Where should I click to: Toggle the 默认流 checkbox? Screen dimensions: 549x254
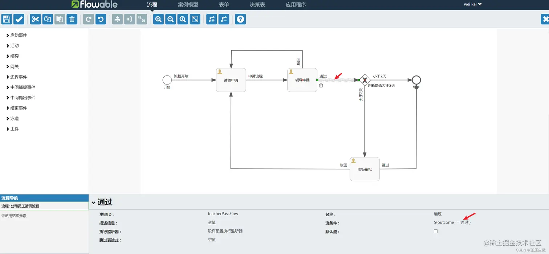coord(436,231)
